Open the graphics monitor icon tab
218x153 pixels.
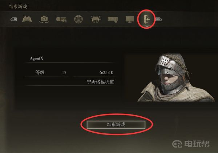pos(130,19)
